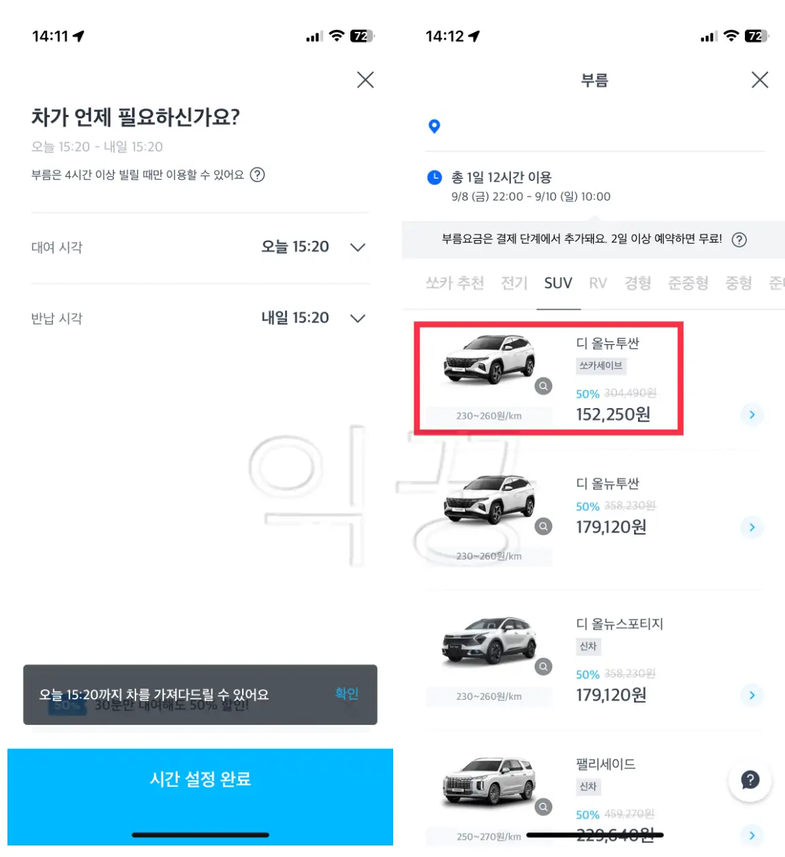
Task: Click the 50% discount label on 팰리세이드
Action: point(586,814)
